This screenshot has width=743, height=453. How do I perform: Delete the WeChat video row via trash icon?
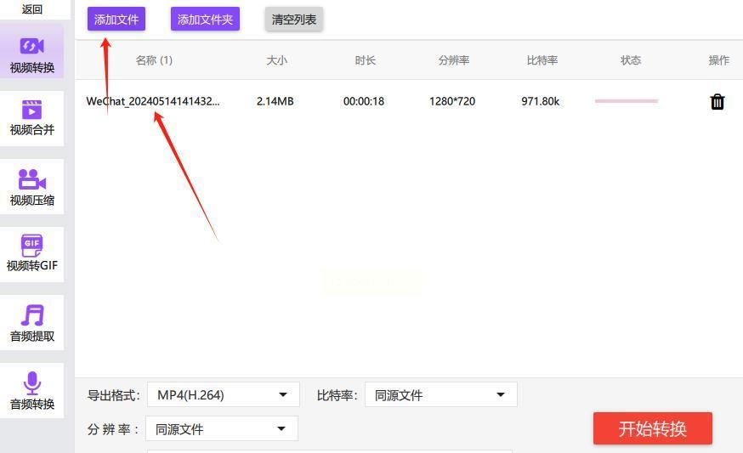717,101
